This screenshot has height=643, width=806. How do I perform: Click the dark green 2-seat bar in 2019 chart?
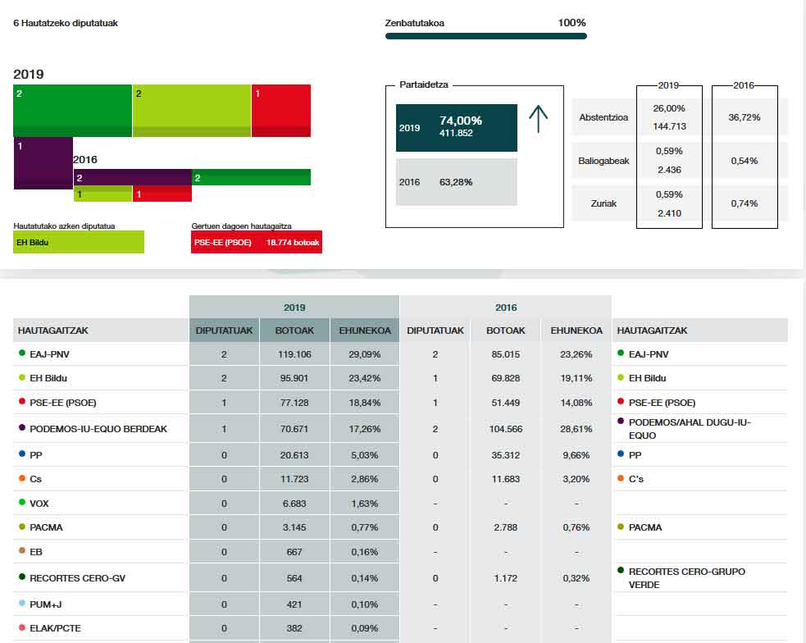pos(72,110)
